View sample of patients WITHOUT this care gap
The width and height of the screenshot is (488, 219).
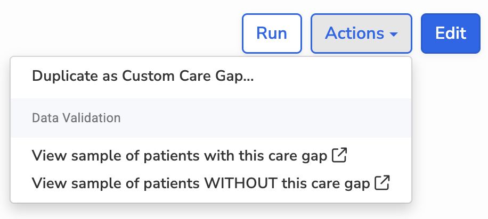click(201, 183)
